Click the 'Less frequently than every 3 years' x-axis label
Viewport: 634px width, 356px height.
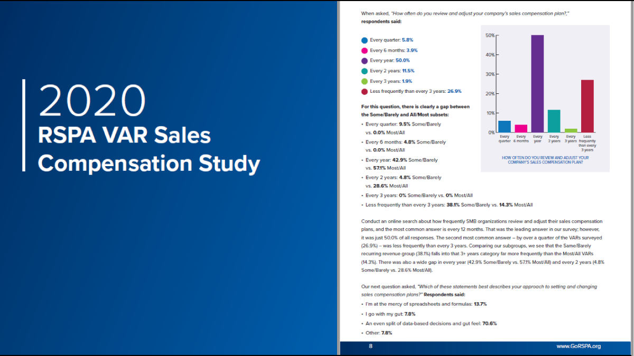[587, 143]
